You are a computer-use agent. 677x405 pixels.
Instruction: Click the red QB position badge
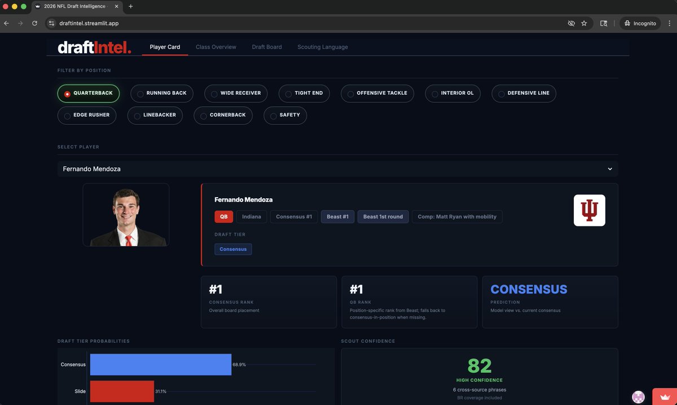(223, 217)
